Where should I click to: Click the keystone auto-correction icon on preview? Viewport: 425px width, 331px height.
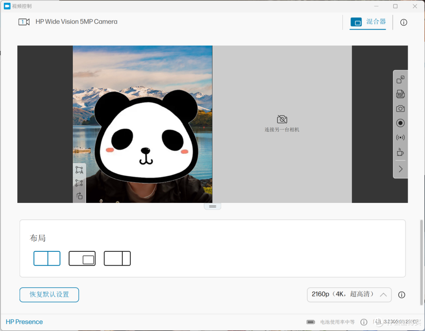click(79, 170)
